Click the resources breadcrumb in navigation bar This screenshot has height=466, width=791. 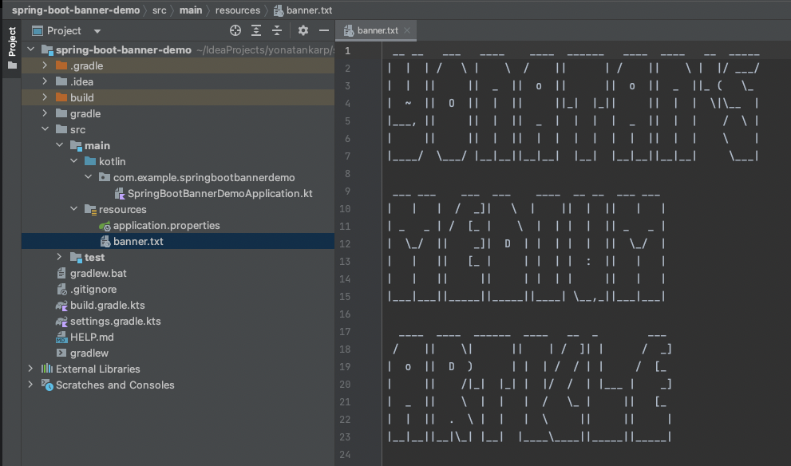pyautogui.click(x=237, y=10)
